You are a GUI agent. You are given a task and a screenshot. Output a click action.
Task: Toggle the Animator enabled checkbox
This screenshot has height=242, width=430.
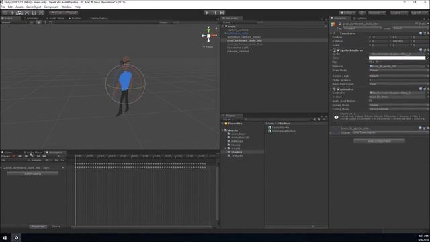338,89
